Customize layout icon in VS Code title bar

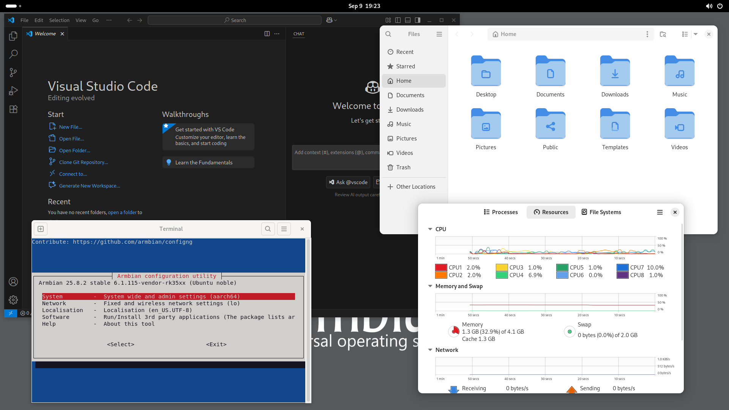click(388, 20)
